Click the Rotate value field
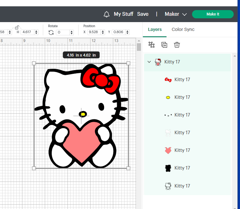Screen dimensions: 240x209 pyautogui.click(x=63, y=32)
